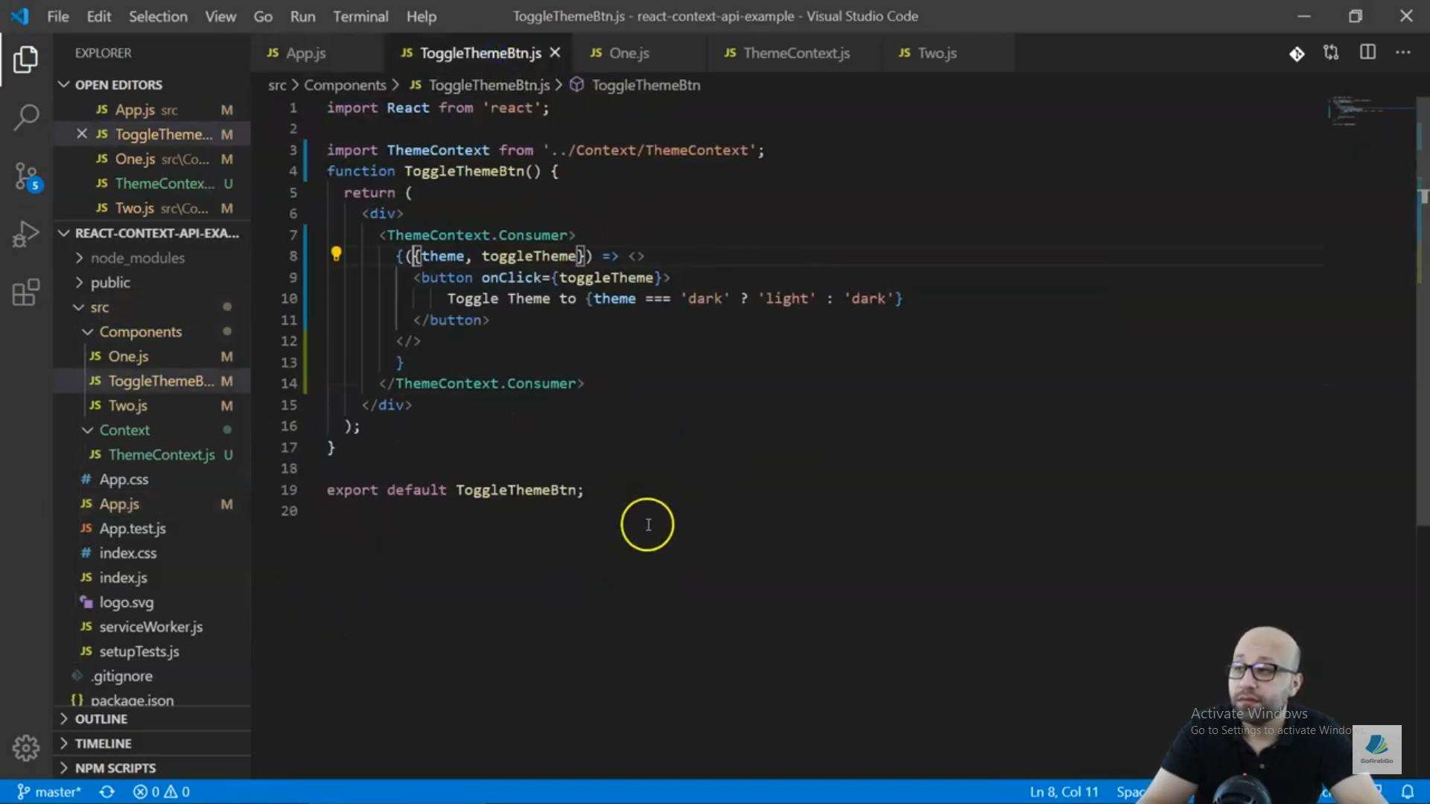Click the Components breadcrumb
This screenshot has width=1430, height=804.
[x=345, y=85]
